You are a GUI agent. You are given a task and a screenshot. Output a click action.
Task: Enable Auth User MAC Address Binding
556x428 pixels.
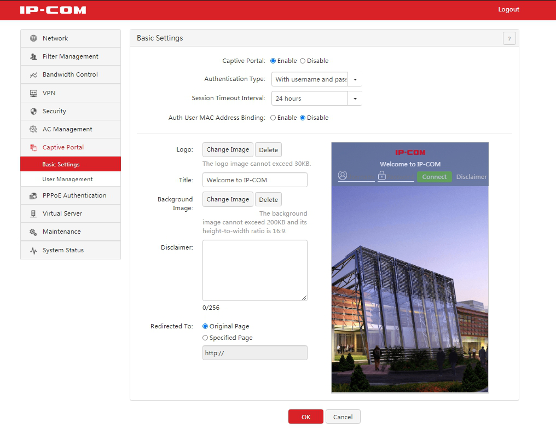pyautogui.click(x=273, y=118)
